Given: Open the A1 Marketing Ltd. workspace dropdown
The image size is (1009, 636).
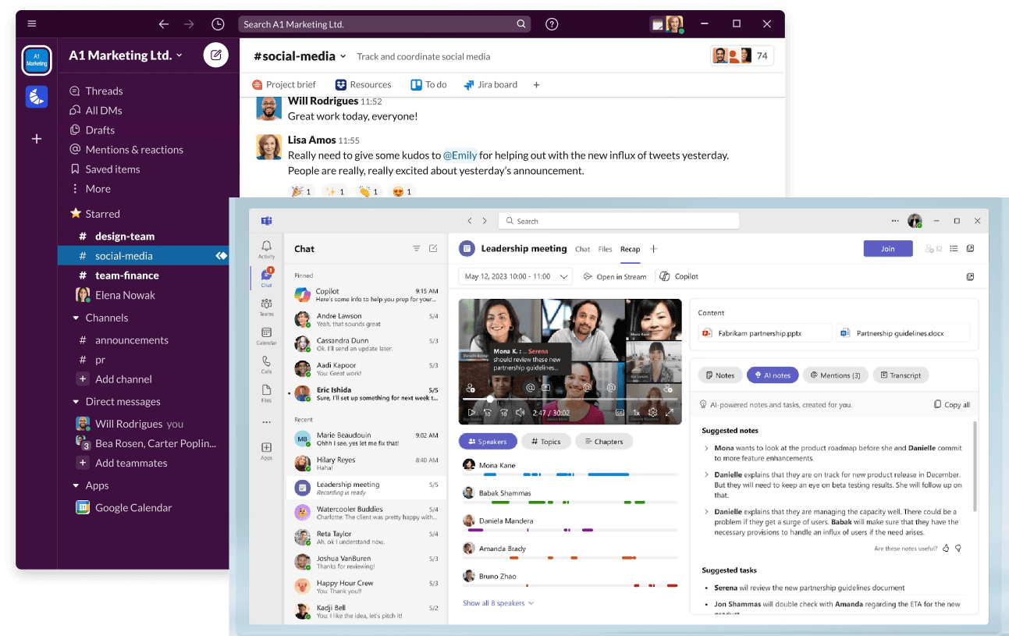Looking at the screenshot, I should (126, 55).
